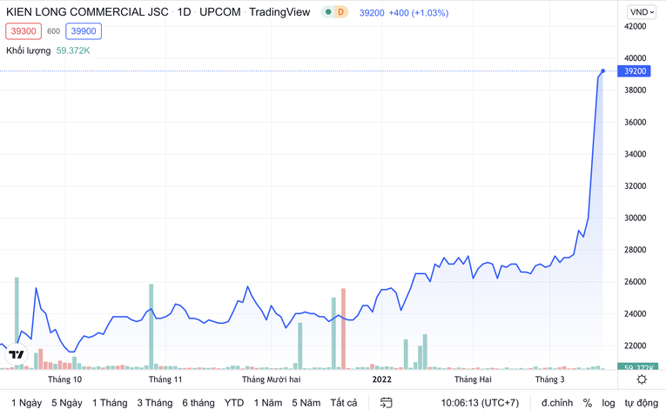Click the blue buy price 39900 button
666x416 pixels.
pos(84,31)
